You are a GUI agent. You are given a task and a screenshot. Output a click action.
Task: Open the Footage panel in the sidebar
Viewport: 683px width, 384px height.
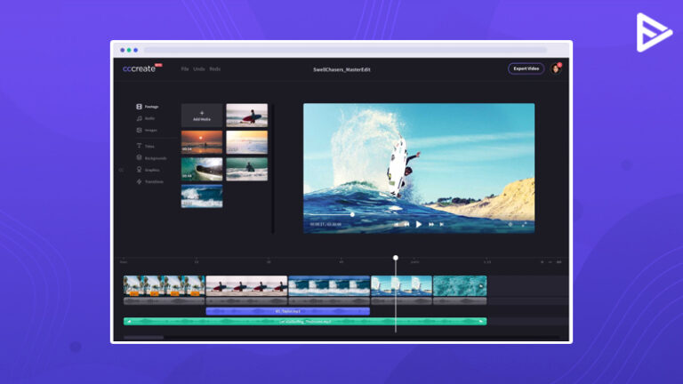tap(148, 107)
